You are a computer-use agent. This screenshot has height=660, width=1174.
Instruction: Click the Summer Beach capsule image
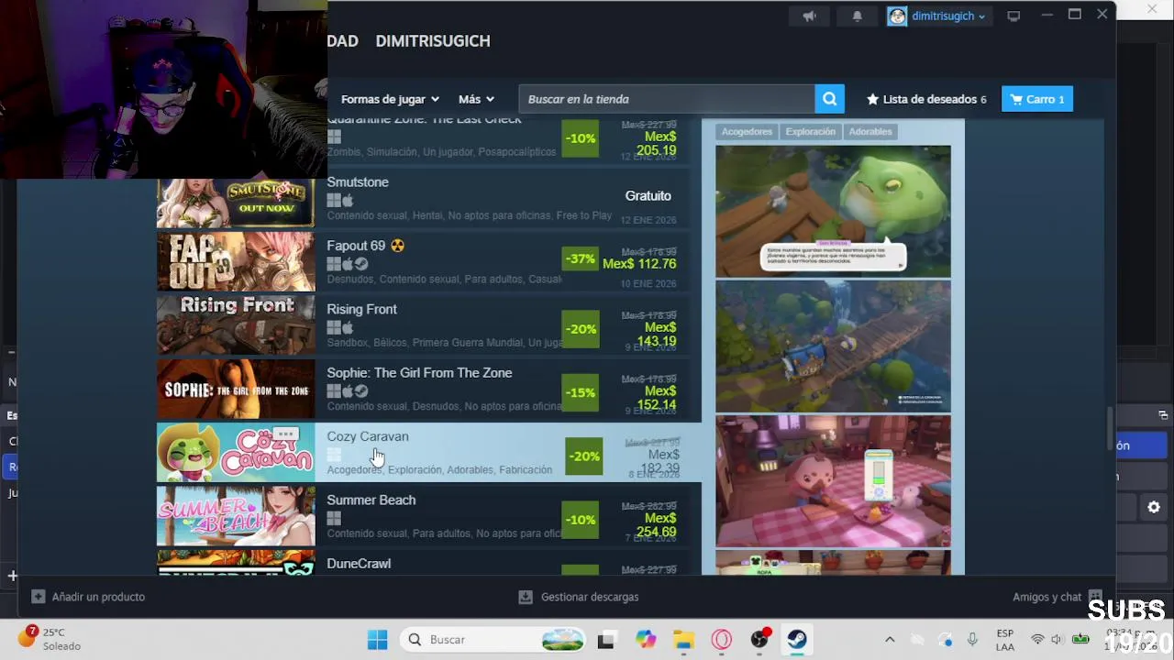point(236,516)
